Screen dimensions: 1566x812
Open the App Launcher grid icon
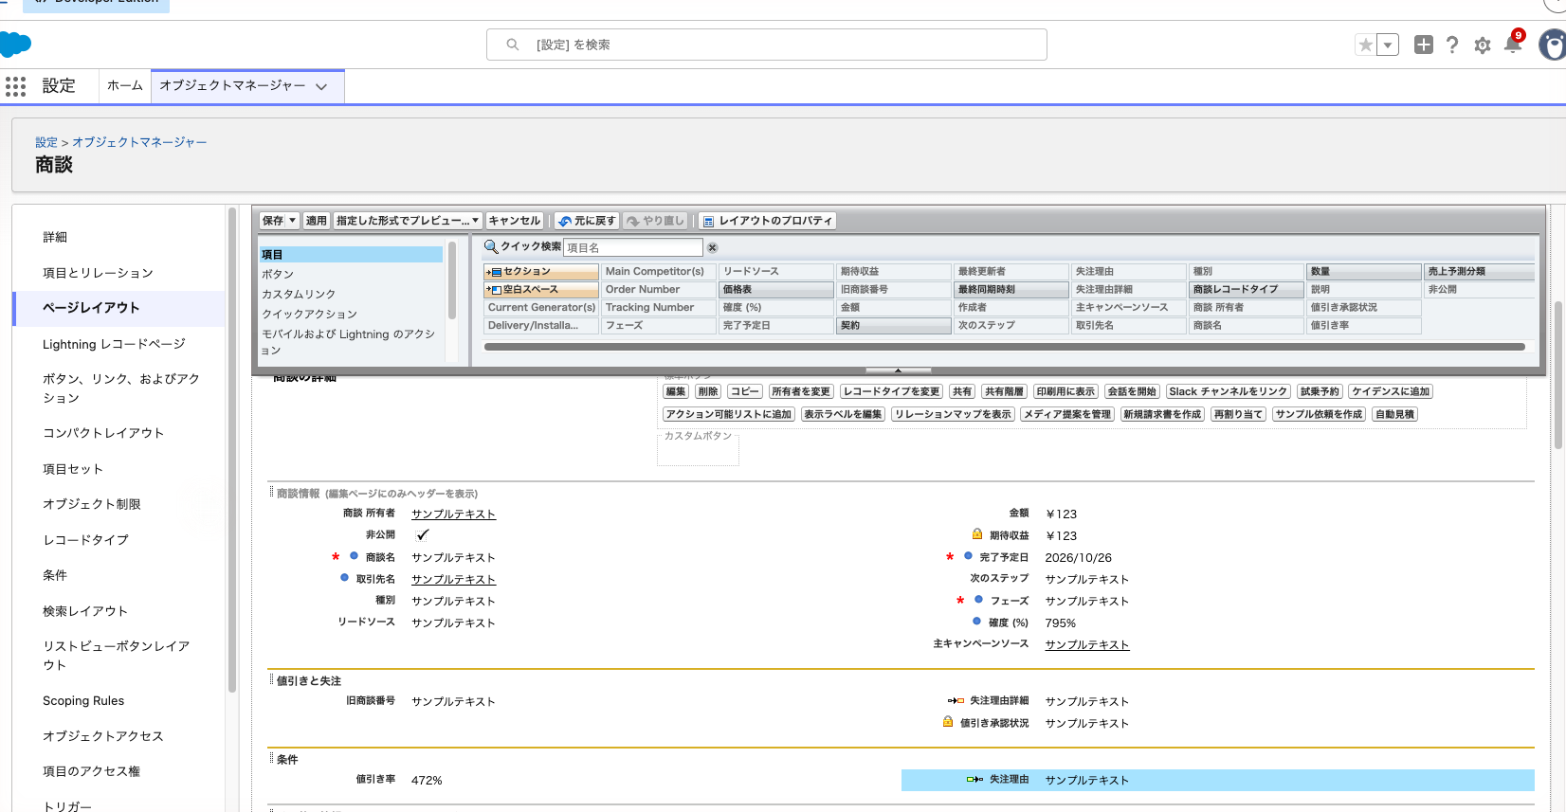(15, 86)
